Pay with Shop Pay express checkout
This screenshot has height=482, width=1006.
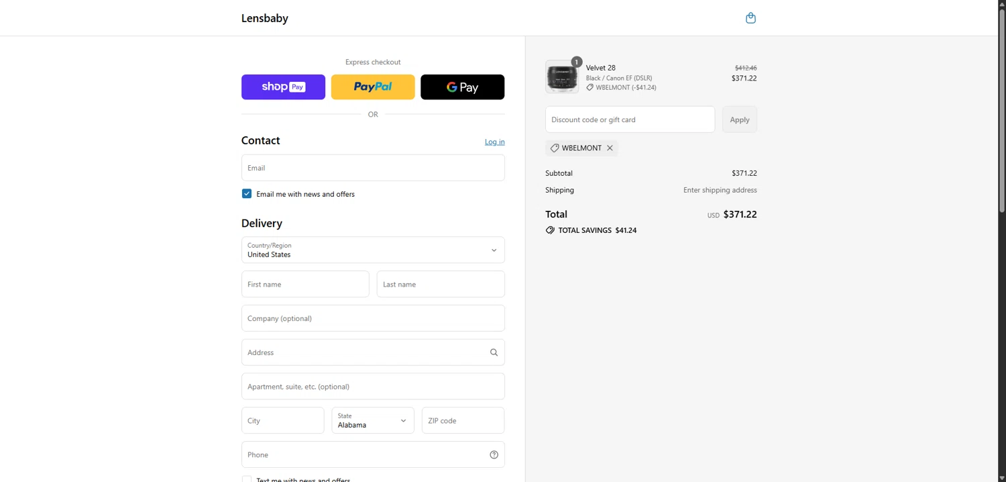(283, 87)
